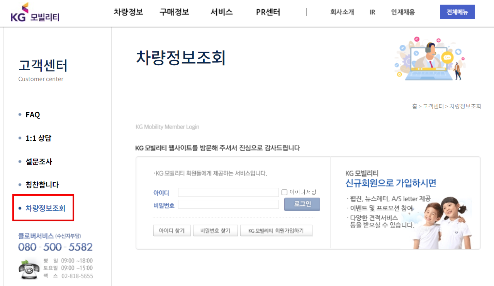Open the PR센터 menu
The image size is (494, 286).
pyautogui.click(x=268, y=12)
